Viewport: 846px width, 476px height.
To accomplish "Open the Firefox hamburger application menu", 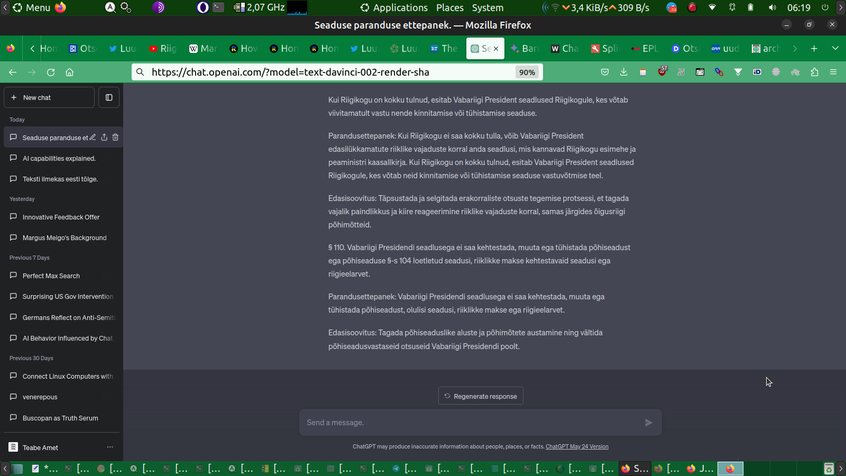I will (833, 72).
